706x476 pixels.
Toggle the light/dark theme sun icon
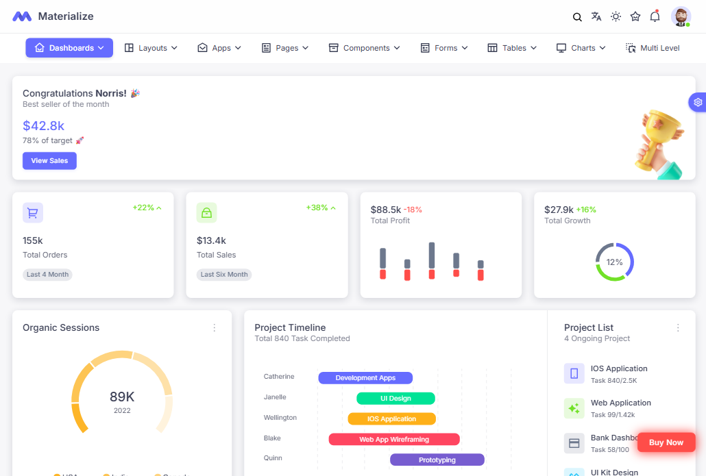(616, 16)
